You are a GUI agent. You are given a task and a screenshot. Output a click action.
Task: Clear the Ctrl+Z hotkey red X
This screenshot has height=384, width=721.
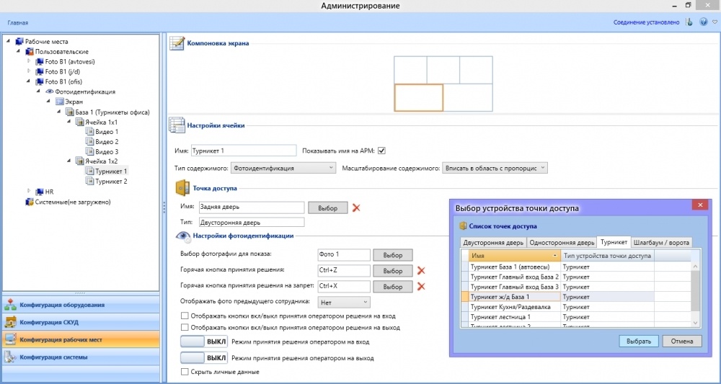point(421,271)
